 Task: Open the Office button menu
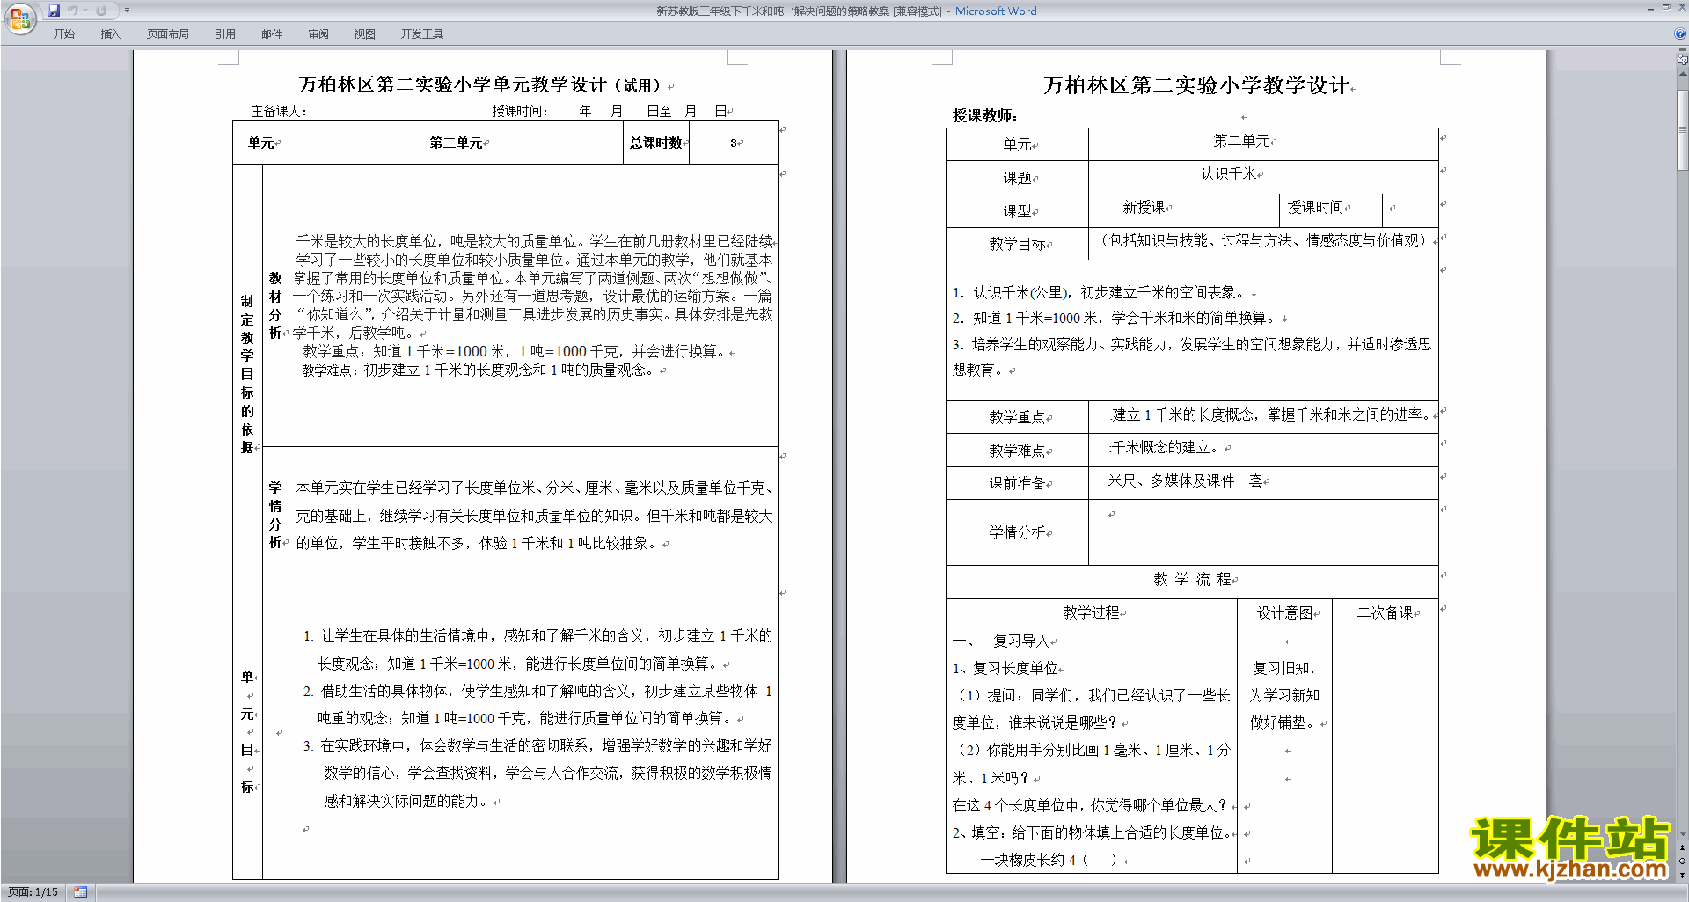coord(19,18)
